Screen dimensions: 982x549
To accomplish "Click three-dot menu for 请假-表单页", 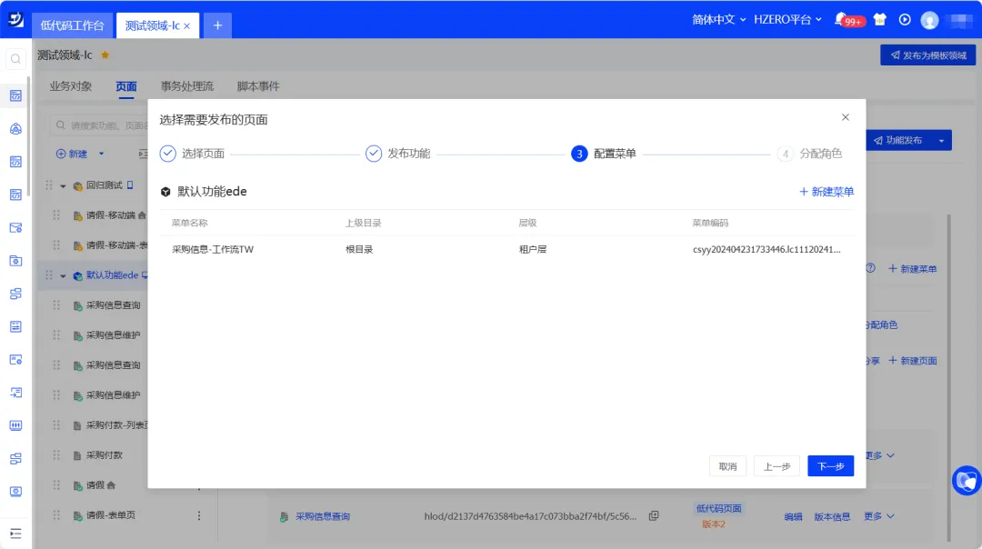I will point(199,515).
